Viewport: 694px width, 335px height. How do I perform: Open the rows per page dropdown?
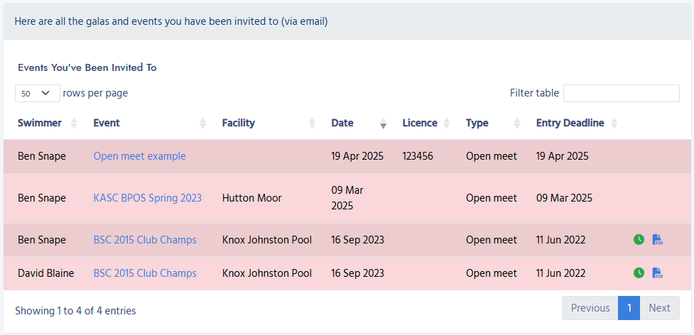(x=37, y=93)
